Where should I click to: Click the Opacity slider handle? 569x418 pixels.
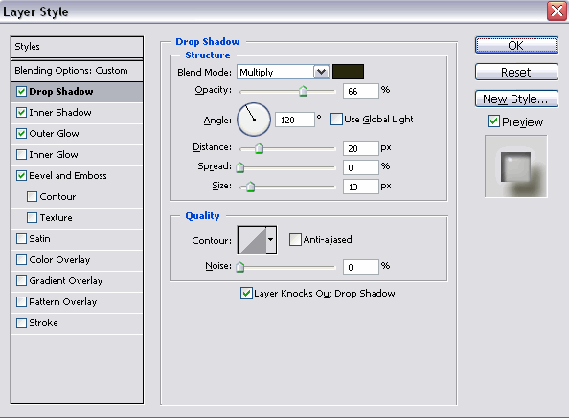pos(303,91)
